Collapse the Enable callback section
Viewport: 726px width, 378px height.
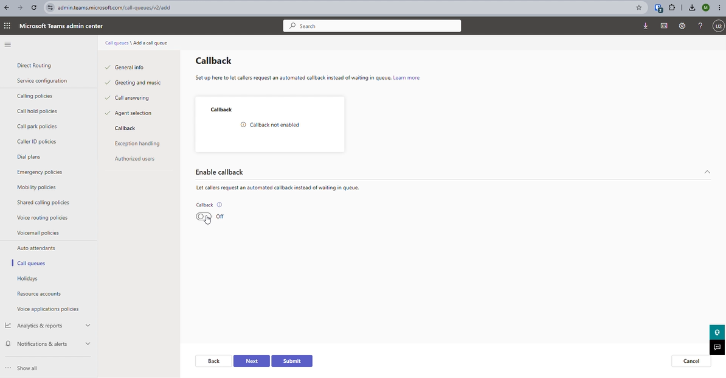pyautogui.click(x=707, y=172)
